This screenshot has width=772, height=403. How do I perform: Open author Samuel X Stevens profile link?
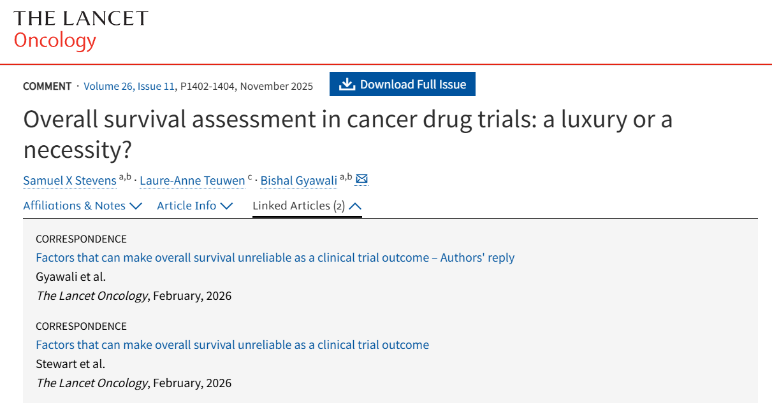(x=69, y=181)
